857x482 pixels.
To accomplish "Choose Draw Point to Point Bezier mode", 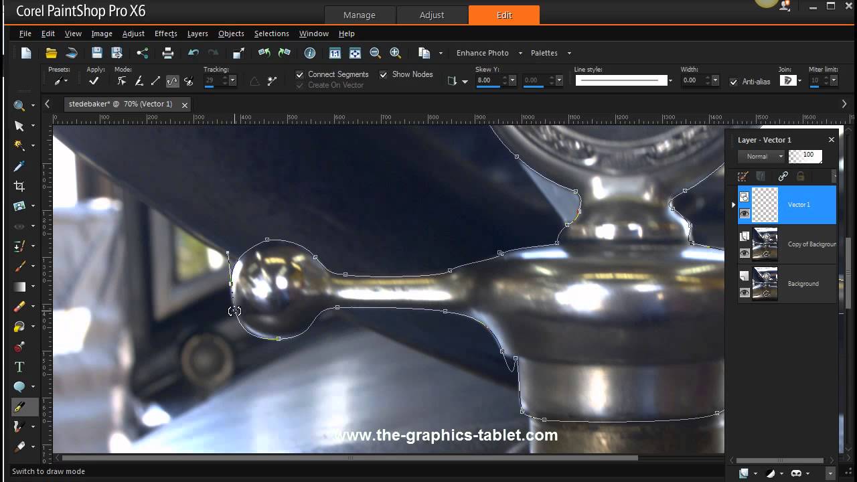I will click(172, 81).
